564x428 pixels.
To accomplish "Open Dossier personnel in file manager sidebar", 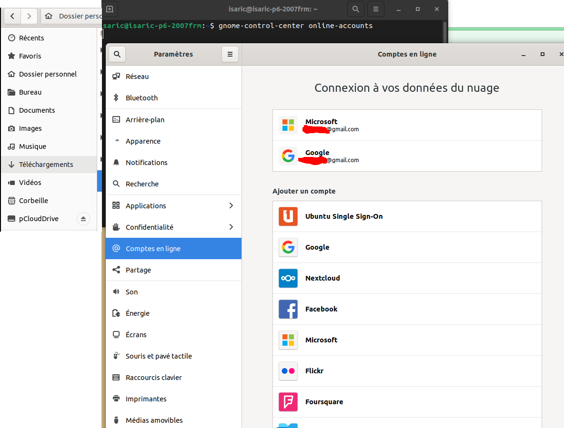I will (49, 74).
